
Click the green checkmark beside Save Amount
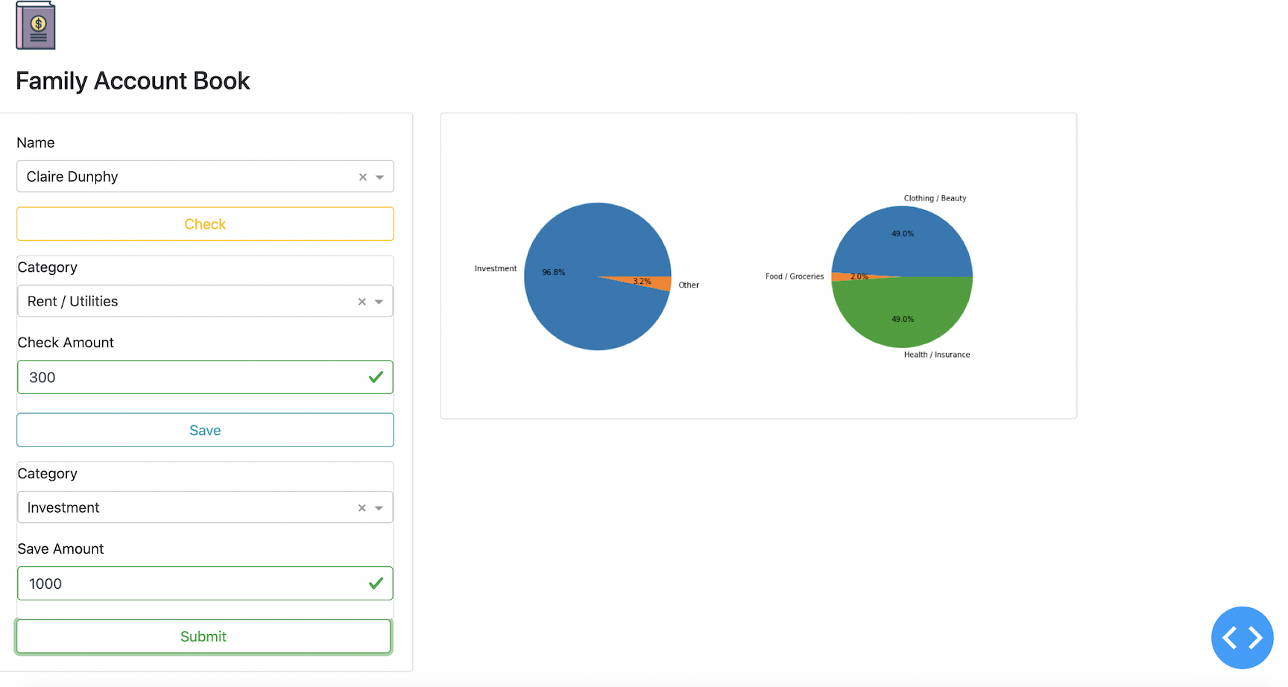(376, 583)
